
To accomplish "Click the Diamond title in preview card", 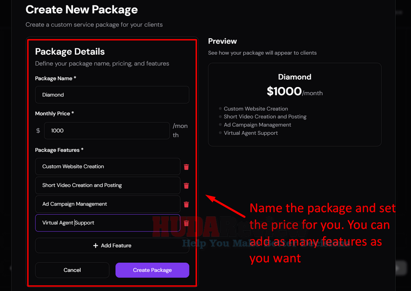I will click(x=295, y=77).
